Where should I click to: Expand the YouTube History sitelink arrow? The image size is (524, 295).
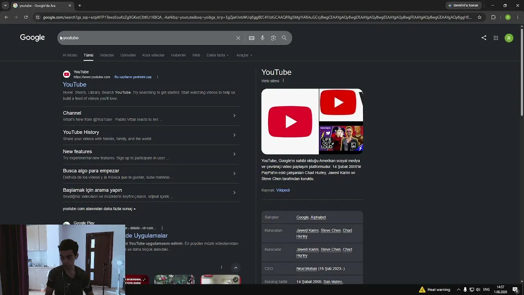[x=234, y=135]
